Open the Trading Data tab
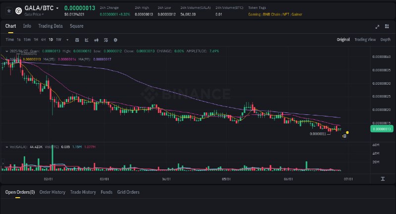The image size is (396, 214). [50, 26]
